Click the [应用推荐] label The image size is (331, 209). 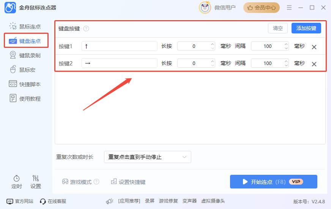click(x=129, y=201)
